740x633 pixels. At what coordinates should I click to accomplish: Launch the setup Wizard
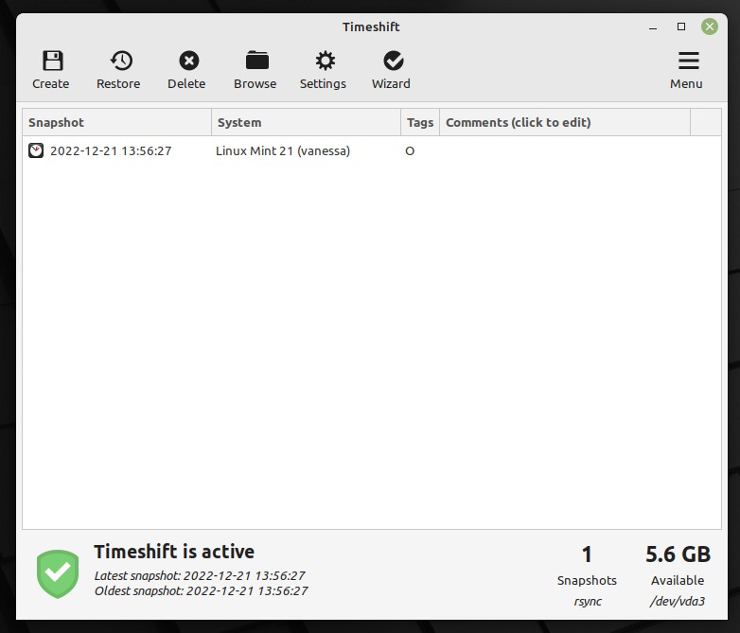391,70
